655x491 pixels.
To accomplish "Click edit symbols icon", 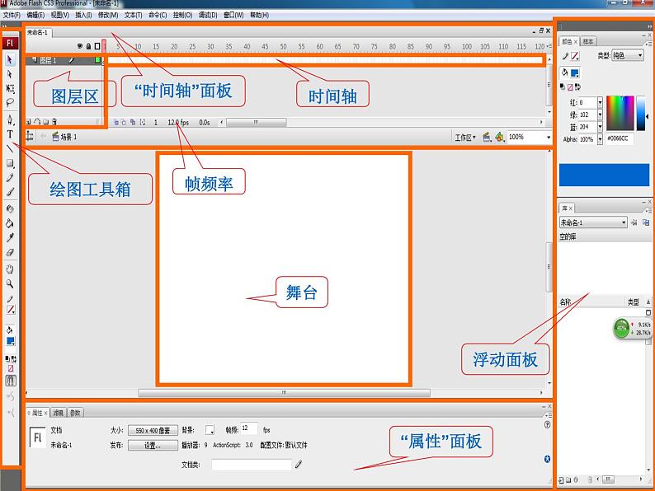I will point(500,137).
